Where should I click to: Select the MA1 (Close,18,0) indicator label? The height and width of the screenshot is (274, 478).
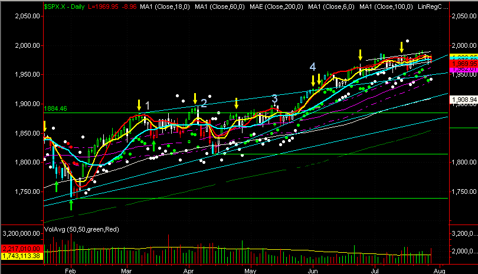coord(165,6)
